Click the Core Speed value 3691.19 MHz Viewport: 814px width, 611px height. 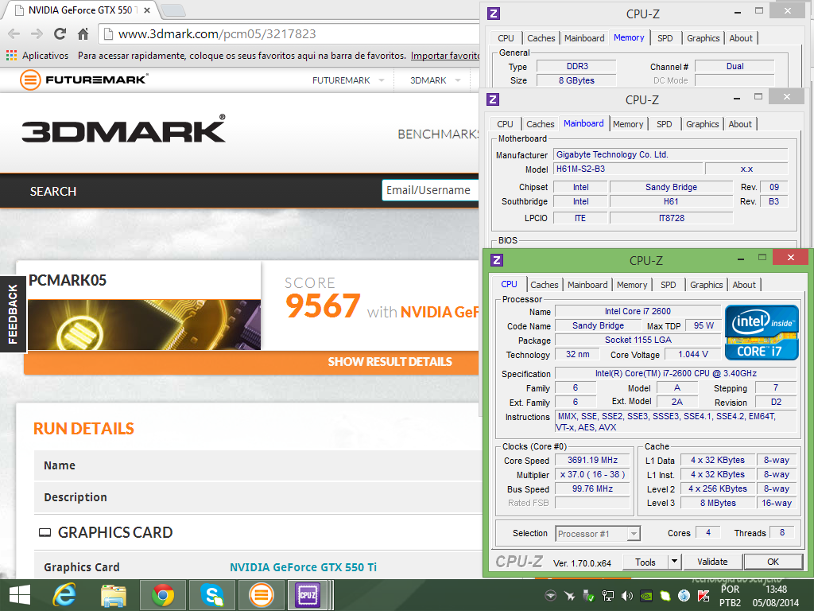[x=592, y=461]
